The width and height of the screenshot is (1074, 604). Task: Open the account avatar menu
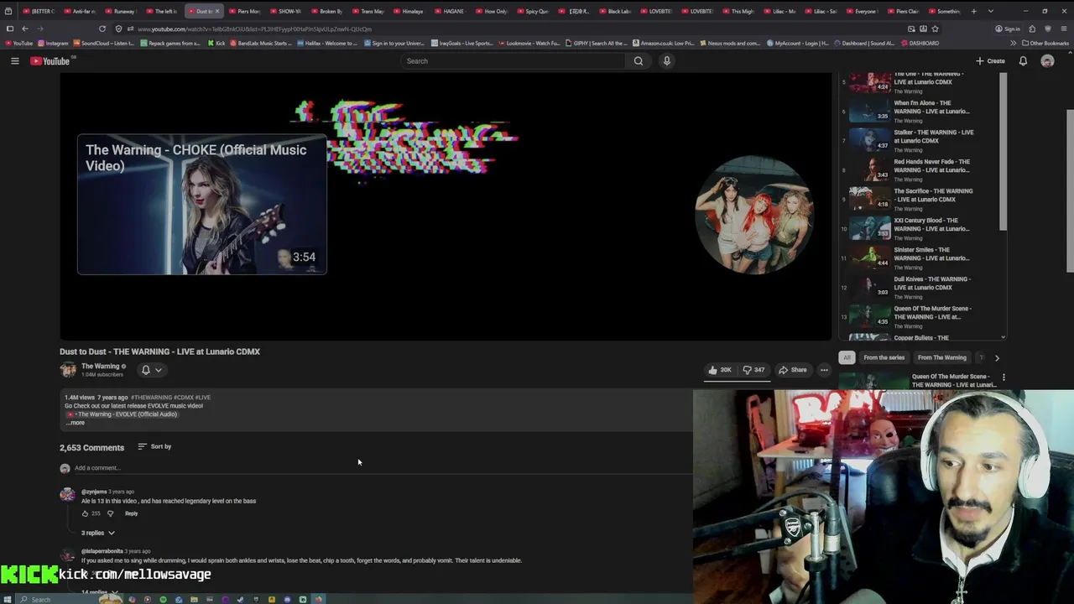(x=1047, y=61)
